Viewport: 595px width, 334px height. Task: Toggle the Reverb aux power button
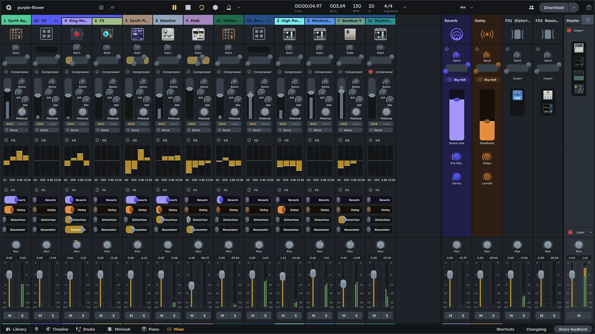[x=447, y=49]
